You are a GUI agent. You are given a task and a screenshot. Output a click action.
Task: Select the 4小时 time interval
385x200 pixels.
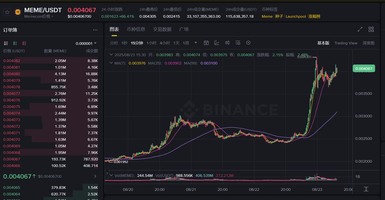165,43
